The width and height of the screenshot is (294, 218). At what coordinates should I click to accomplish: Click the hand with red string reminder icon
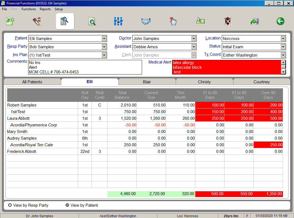[173, 21]
